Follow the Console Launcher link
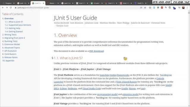Image resolution: width=190 pixels, height=107 pixels. [160, 78]
